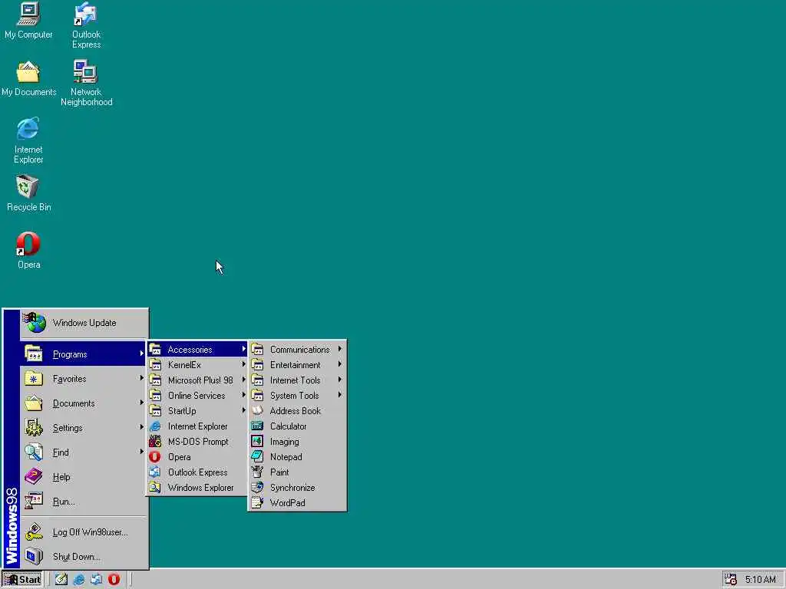Click the Windows Update globe icon

tap(34, 323)
